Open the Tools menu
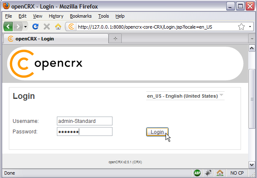257x178 pixels. coord(103,16)
